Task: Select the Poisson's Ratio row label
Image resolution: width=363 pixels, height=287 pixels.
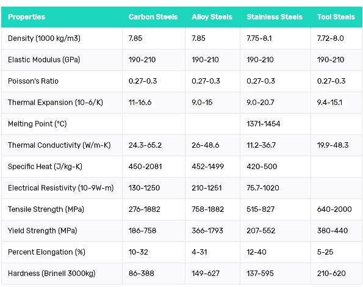Action: pos(33,81)
